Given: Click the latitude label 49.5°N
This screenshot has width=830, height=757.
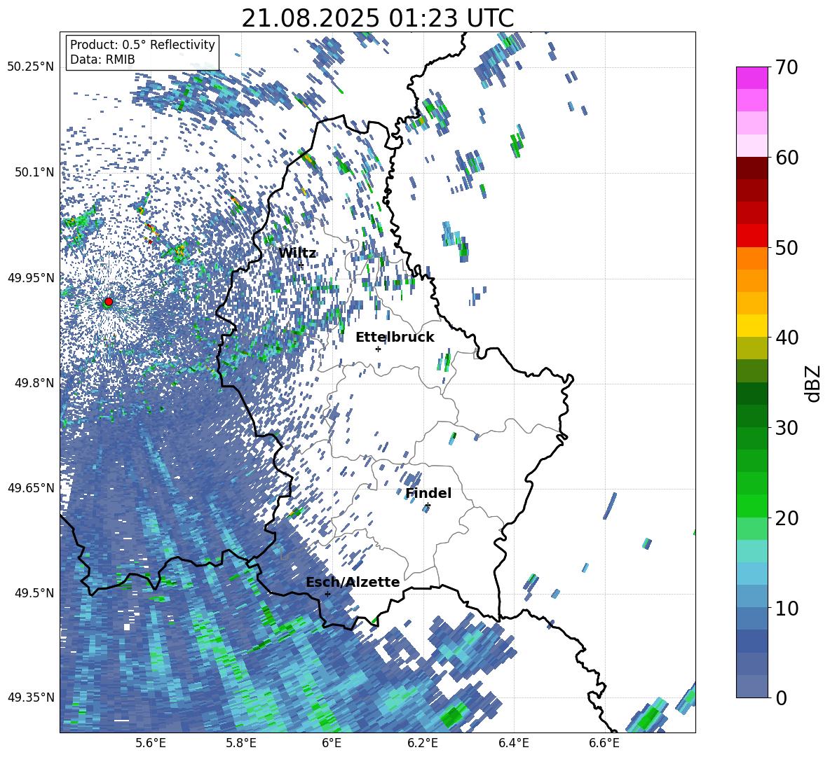Looking at the screenshot, I should [x=34, y=592].
